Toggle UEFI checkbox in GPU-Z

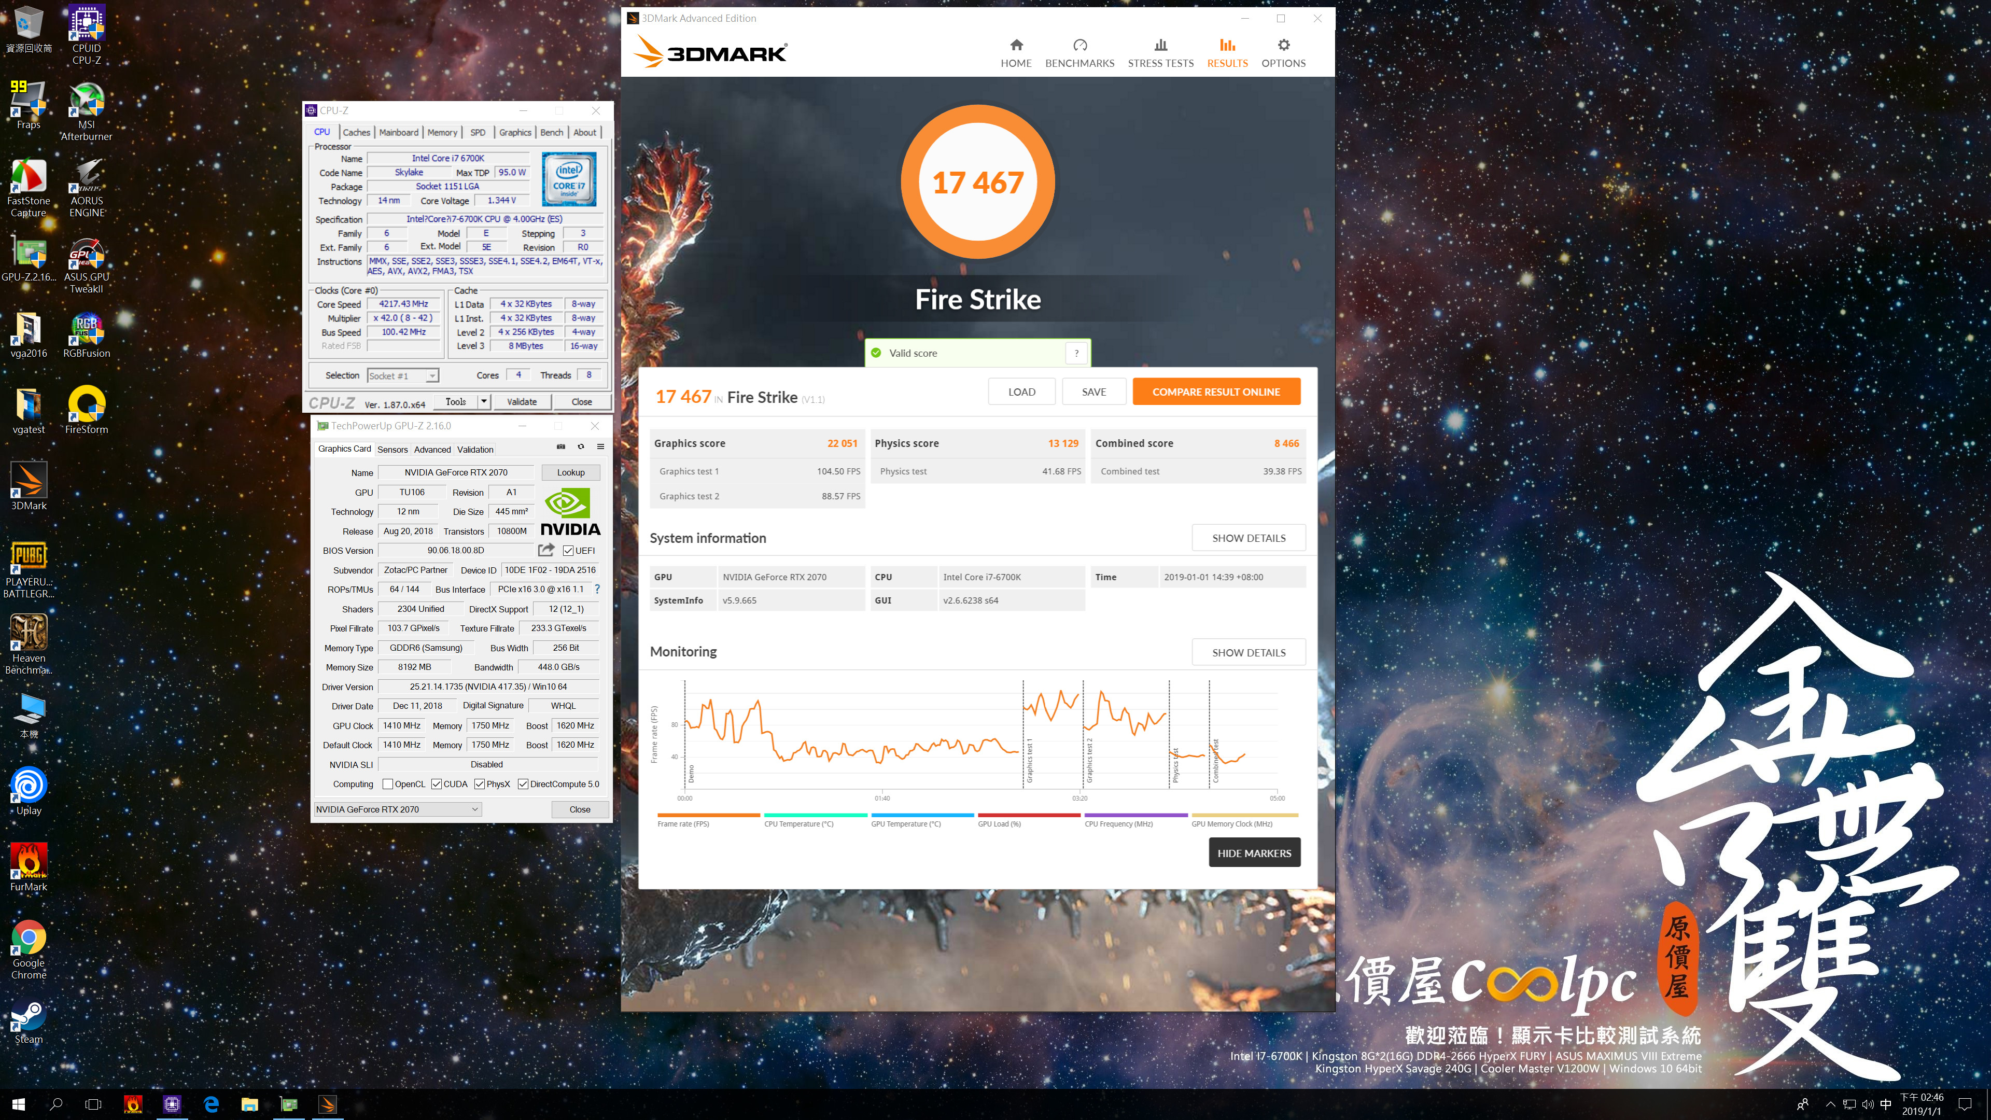click(568, 551)
